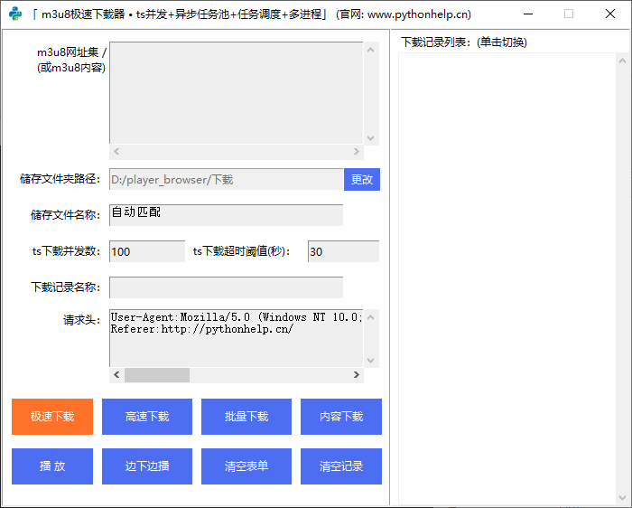Click the 播 放 play button
Viewport: 632px width, 508px height.
[52, 466]
